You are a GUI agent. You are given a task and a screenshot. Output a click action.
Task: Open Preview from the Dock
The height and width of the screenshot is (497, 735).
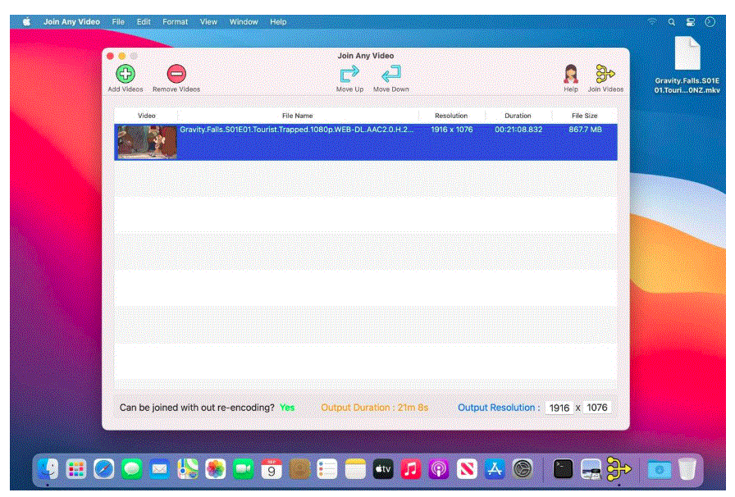coord(591,469)
